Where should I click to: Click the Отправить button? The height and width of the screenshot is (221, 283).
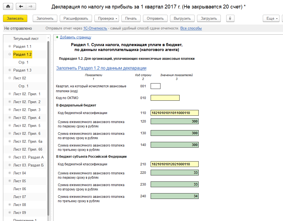tap(155, 18)
